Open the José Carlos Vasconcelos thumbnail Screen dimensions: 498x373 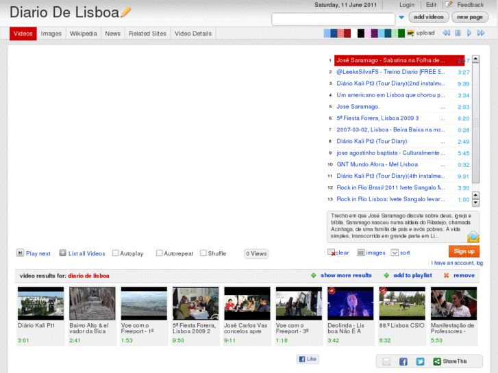247,303
